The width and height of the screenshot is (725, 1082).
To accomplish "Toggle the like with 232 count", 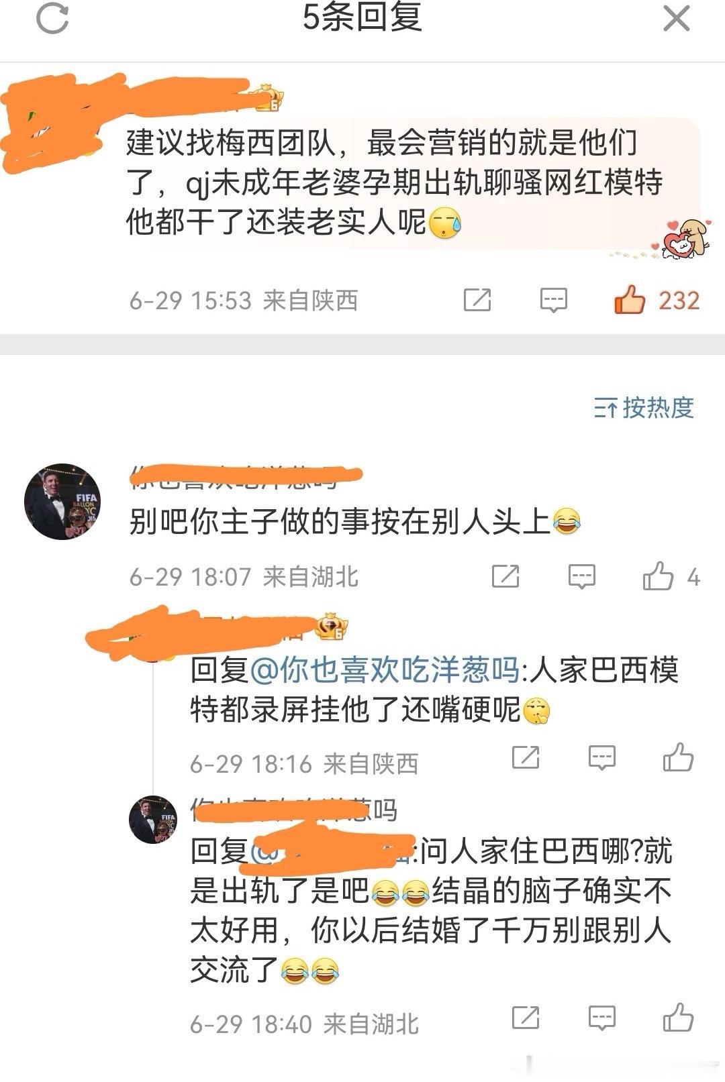I will coord(657,300).
